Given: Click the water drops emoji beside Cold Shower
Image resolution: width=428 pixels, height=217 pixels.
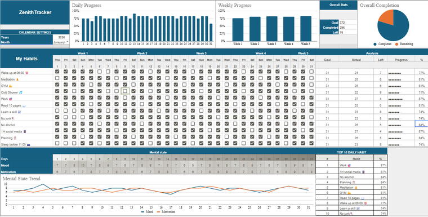Looking at the screenshot, I should click(x=21, y=92).
